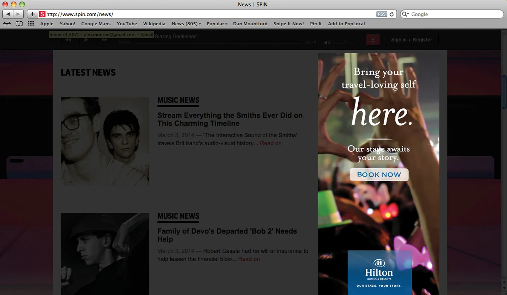Open the Google Maps bookmark

point(96,24)
